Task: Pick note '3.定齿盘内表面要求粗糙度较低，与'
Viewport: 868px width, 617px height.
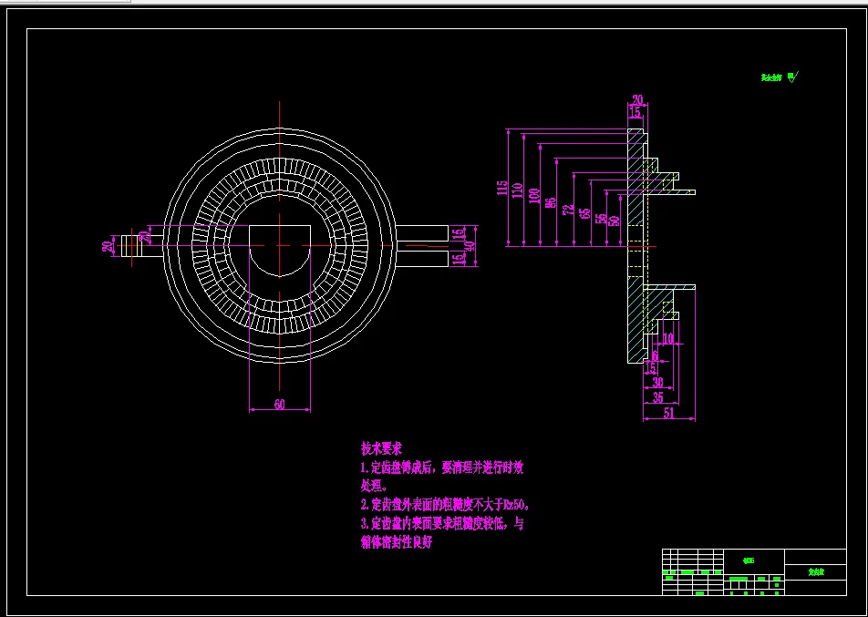Action: coord(441,523)
